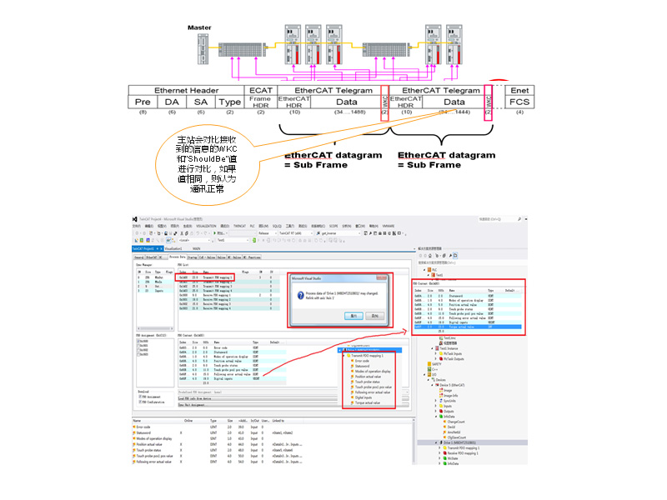The height and width of the screenshot is (500, 667).
Task: Open the VISUALIZATION menu
Action: click(206, 226)
